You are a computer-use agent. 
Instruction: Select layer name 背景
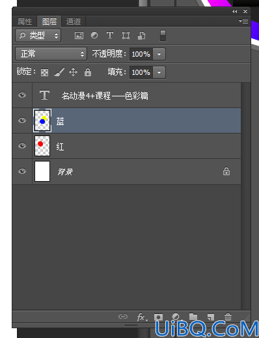[x=65, y=172]
